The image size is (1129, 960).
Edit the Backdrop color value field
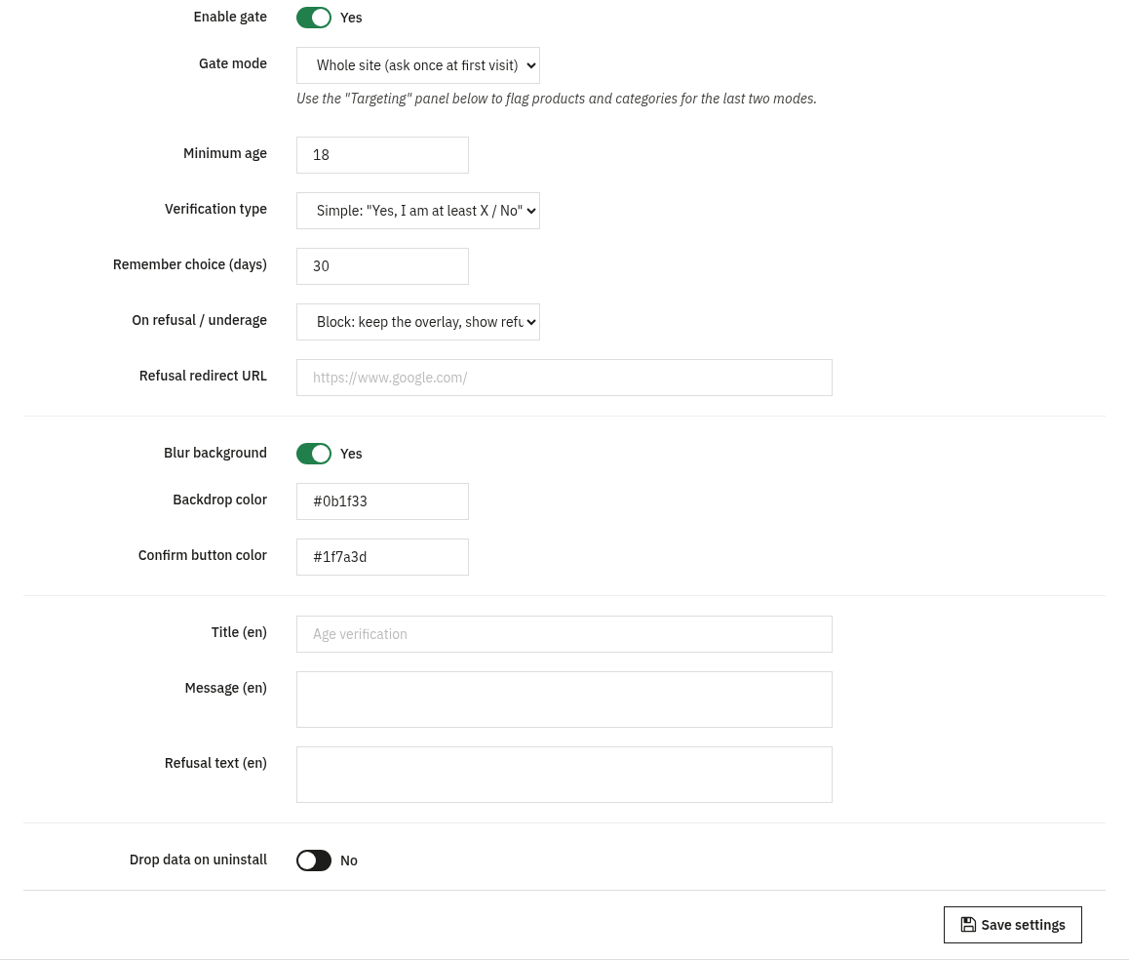pyautogui.click(x=382, y=501)
